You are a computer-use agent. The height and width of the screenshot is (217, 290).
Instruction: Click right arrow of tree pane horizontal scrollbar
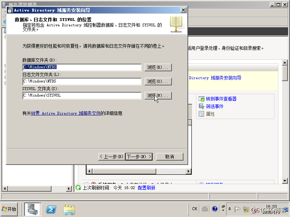click(69, 188)
